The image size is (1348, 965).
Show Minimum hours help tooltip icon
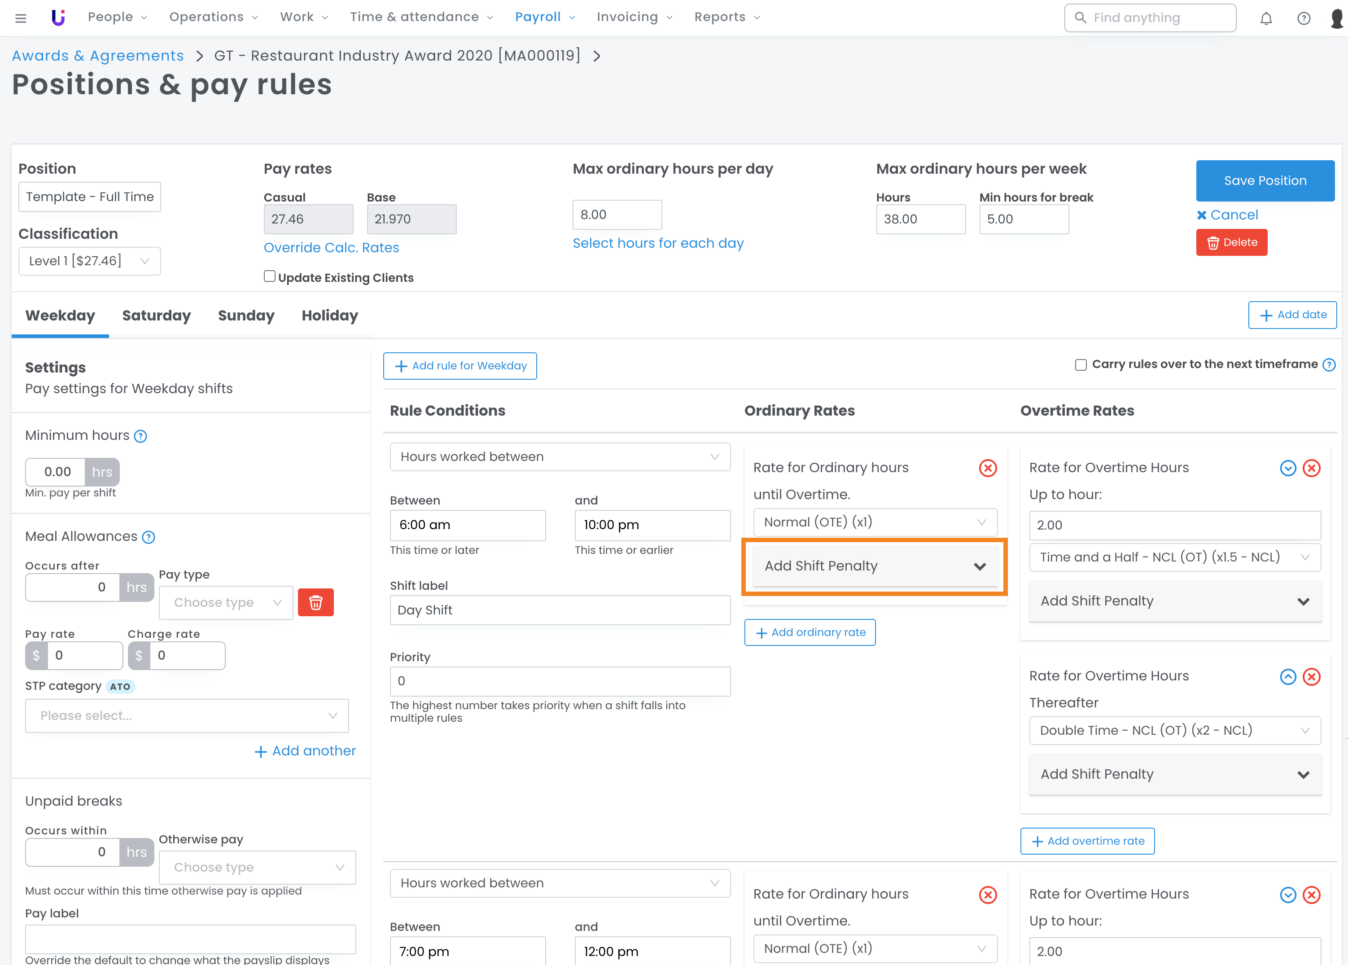coord(140,436)
